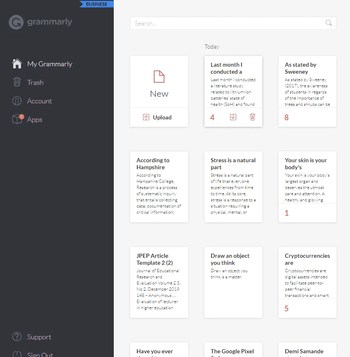Click the upload arrow icon
The image size is (350, 357).
click(x=146, y=117)
